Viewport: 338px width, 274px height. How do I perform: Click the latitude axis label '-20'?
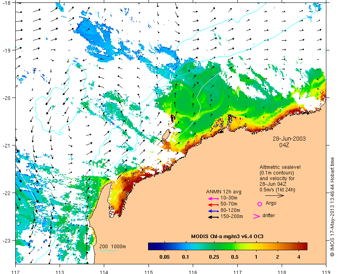coord(6,98)
